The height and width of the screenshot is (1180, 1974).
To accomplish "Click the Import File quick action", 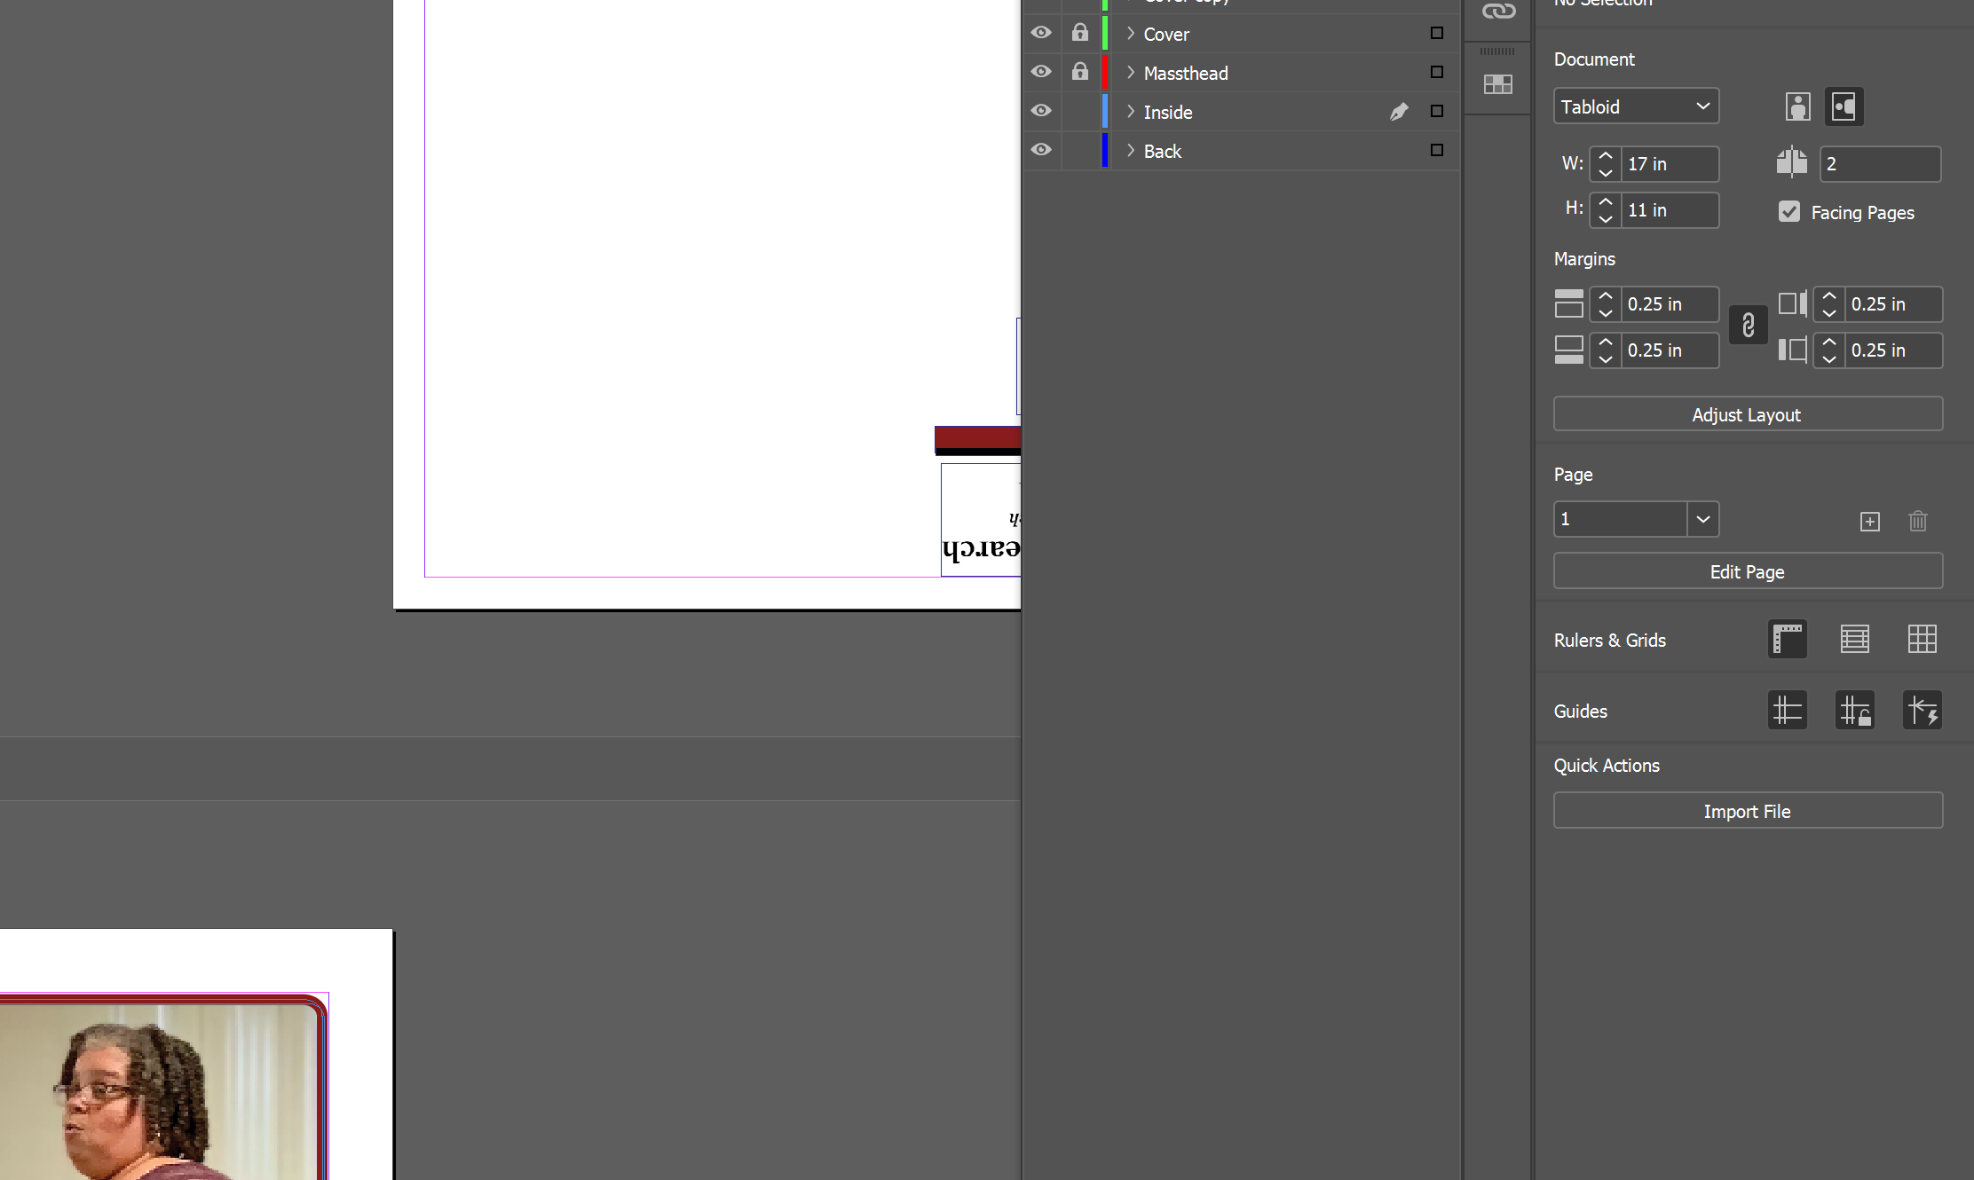I will [1747, 810].
